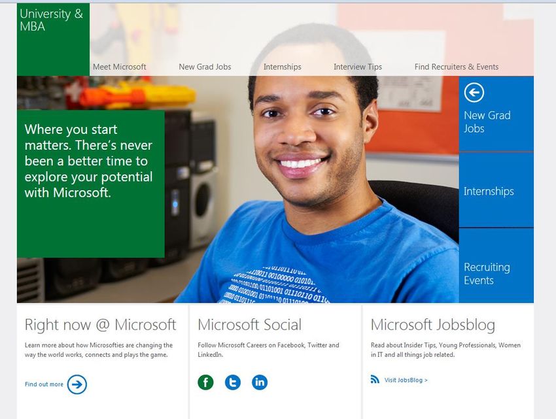Open the Meet Microsoft menu item
This screenshot has width=556, height=419.
click(119, 67)
